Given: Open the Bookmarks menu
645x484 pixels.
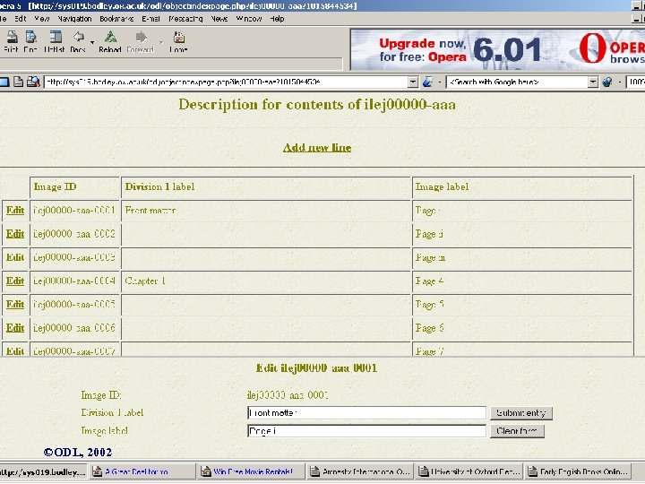Looking at the screenshot, I should coord(116,19).
